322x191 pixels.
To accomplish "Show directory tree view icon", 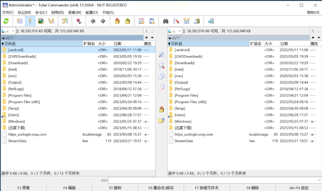I will (51, 21).
